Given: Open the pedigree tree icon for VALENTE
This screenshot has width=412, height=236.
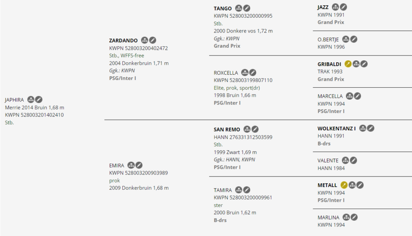Looking at the screenshot, I should coord(345,160).
